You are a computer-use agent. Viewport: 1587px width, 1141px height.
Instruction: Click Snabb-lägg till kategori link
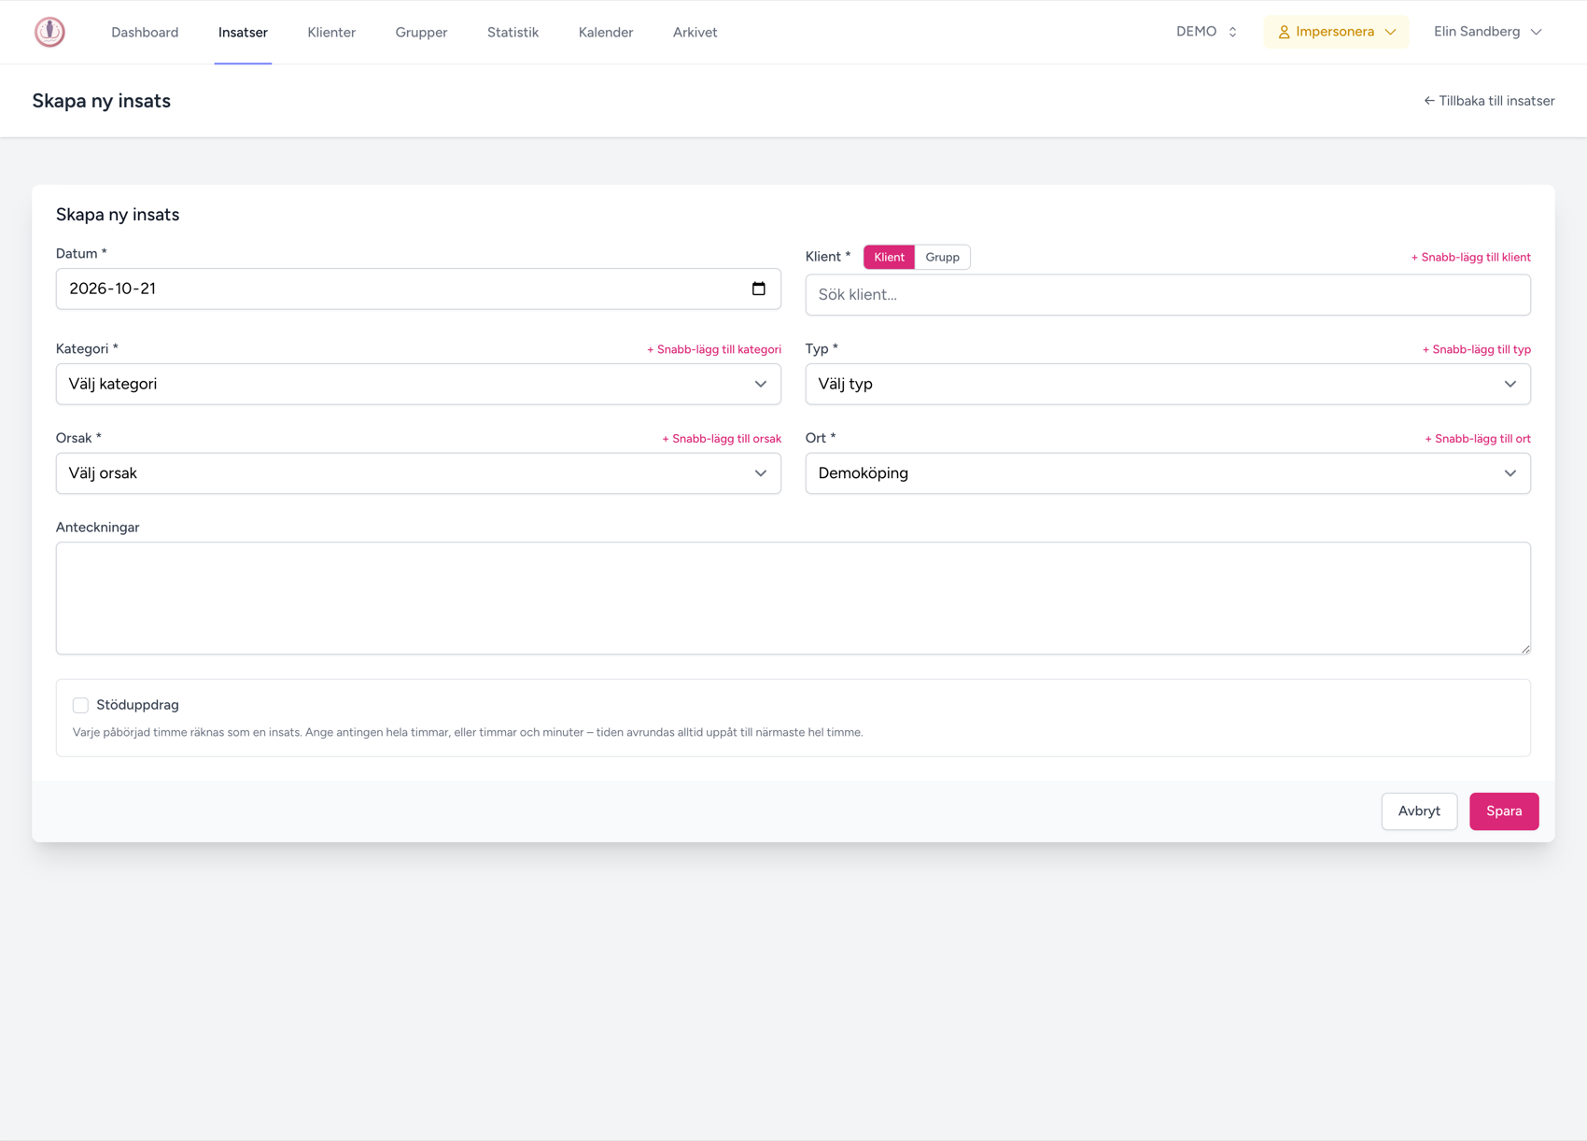(714, 349)
